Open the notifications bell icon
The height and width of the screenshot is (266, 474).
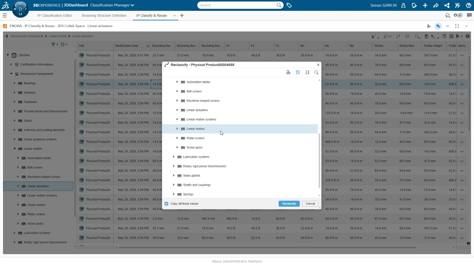pyautogui.click(x=414, y=5)
